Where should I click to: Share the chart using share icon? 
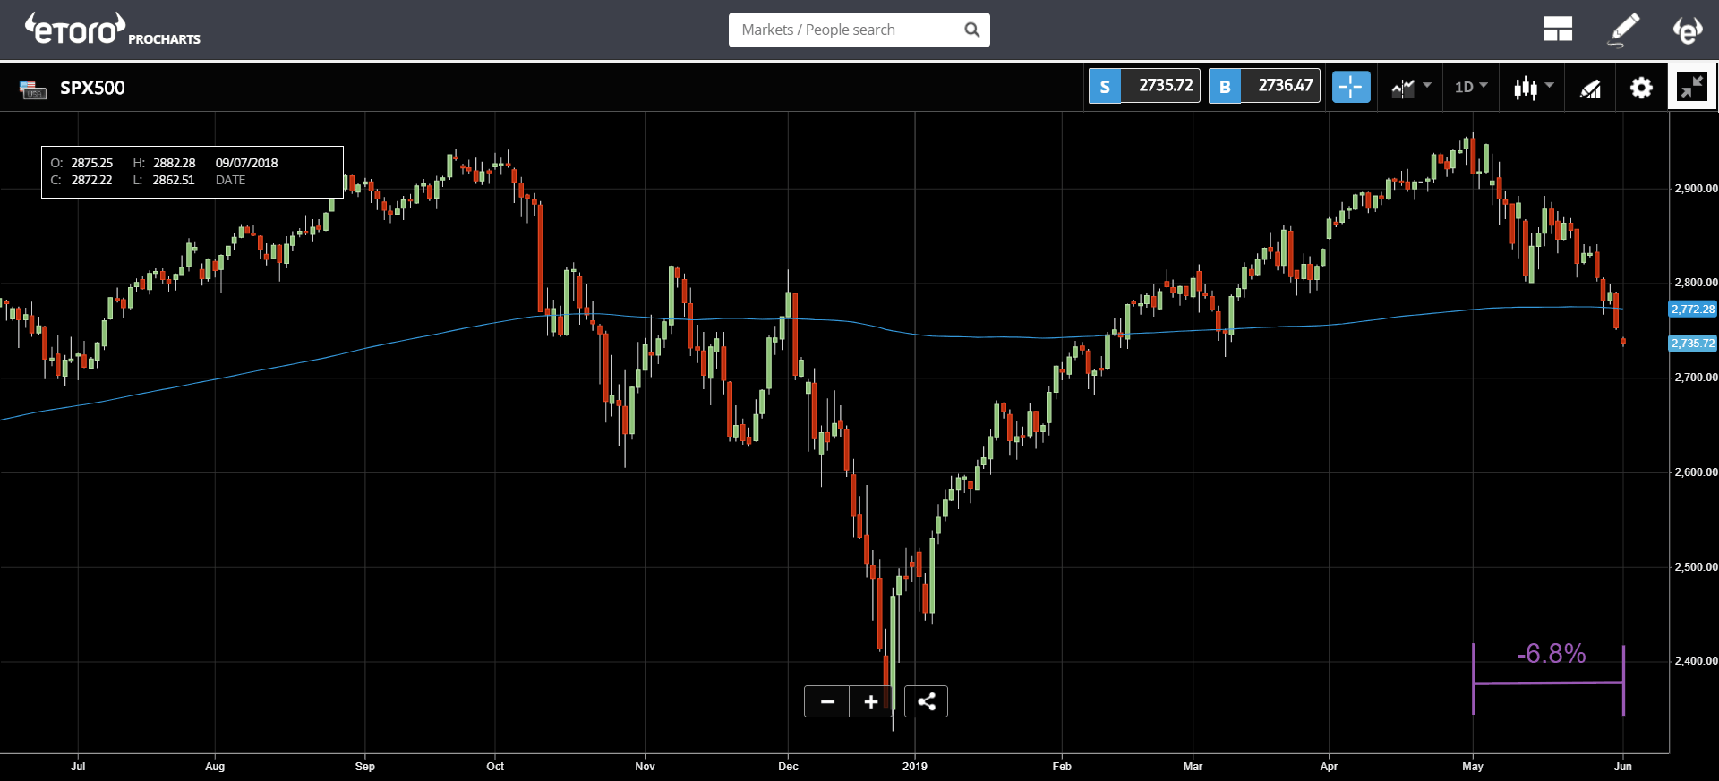pyautogui.click(x=927, y=701)
